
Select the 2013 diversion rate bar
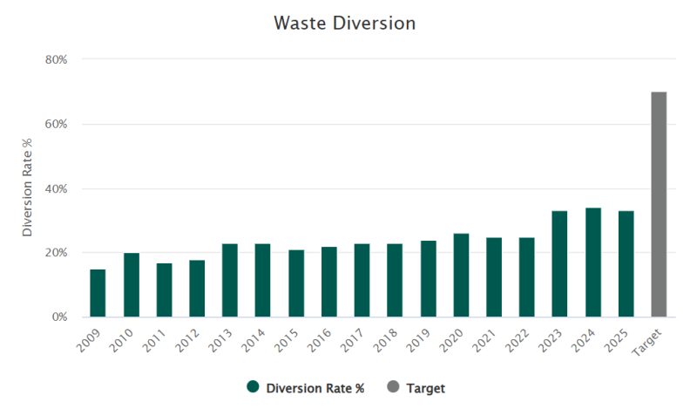(230, 281)
